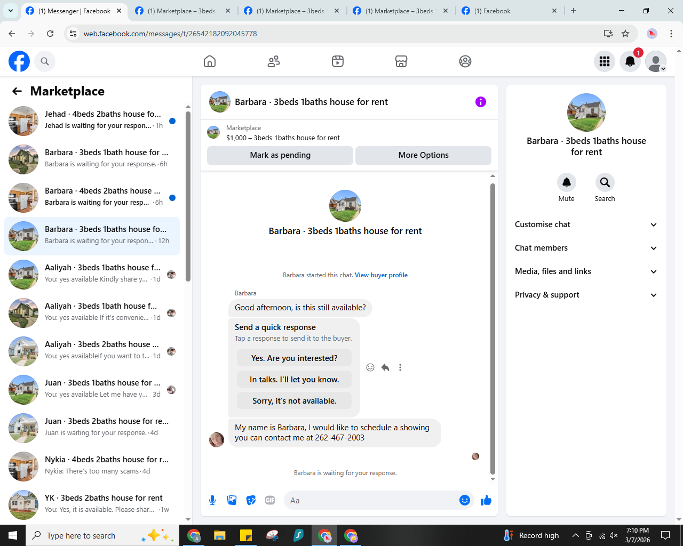Switch to the last '(1) Facebook' tab
Viewport: 683px width, 546px height.
pos(510,11)
